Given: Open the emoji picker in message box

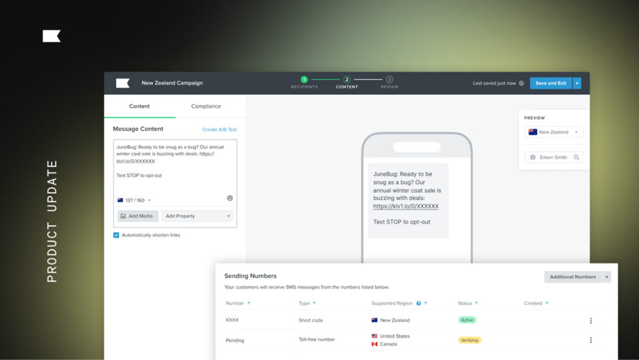Looking at the screenshot, I should [x=230, y=198].
